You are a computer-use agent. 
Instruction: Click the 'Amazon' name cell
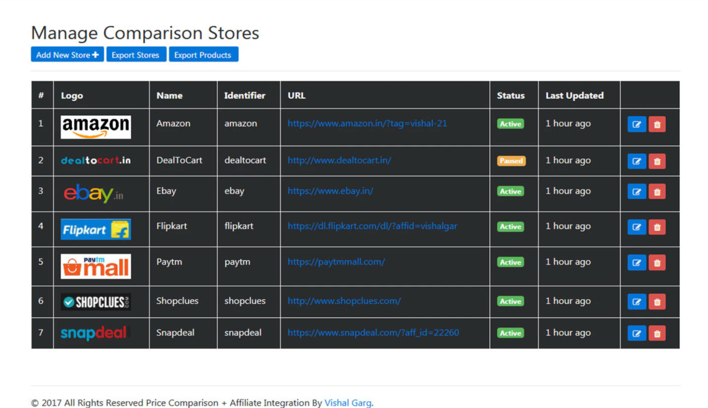pos(174,123)
